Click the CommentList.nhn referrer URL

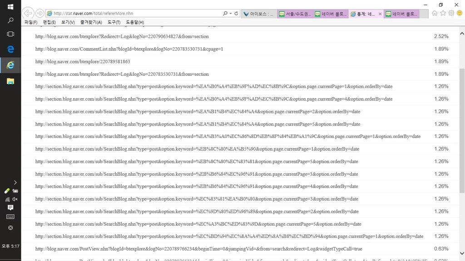(x=129, y=49)
